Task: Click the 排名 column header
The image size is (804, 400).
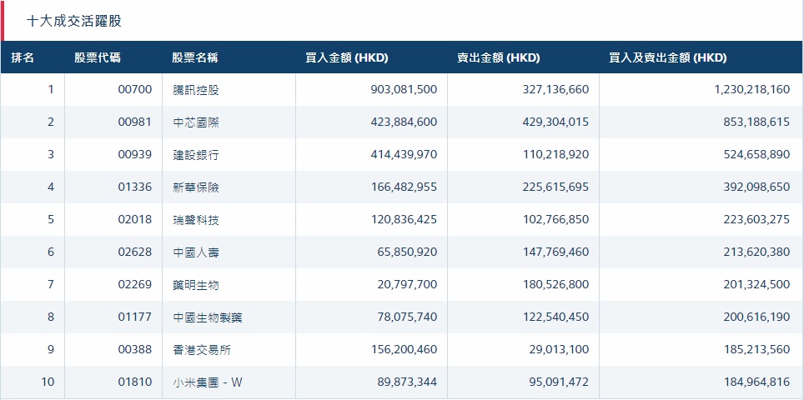Action: (x=23, y=58)
